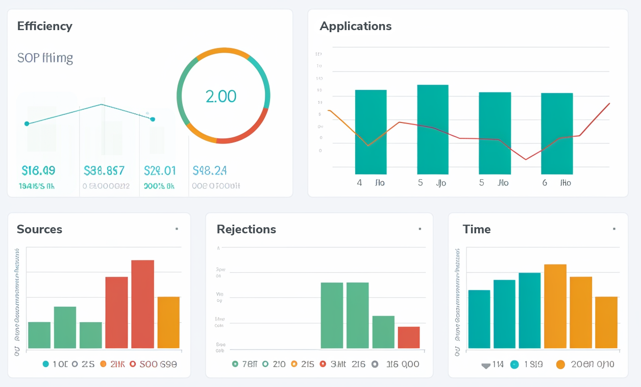The image size is (641, 387).
Task: Click the orange legend ring in Rejections
Action: pos(293,364)
